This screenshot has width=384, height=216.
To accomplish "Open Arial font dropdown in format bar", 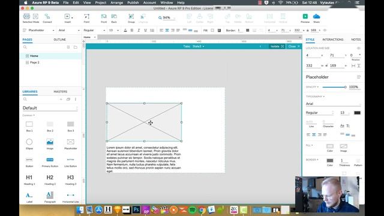I will point(69,31).
